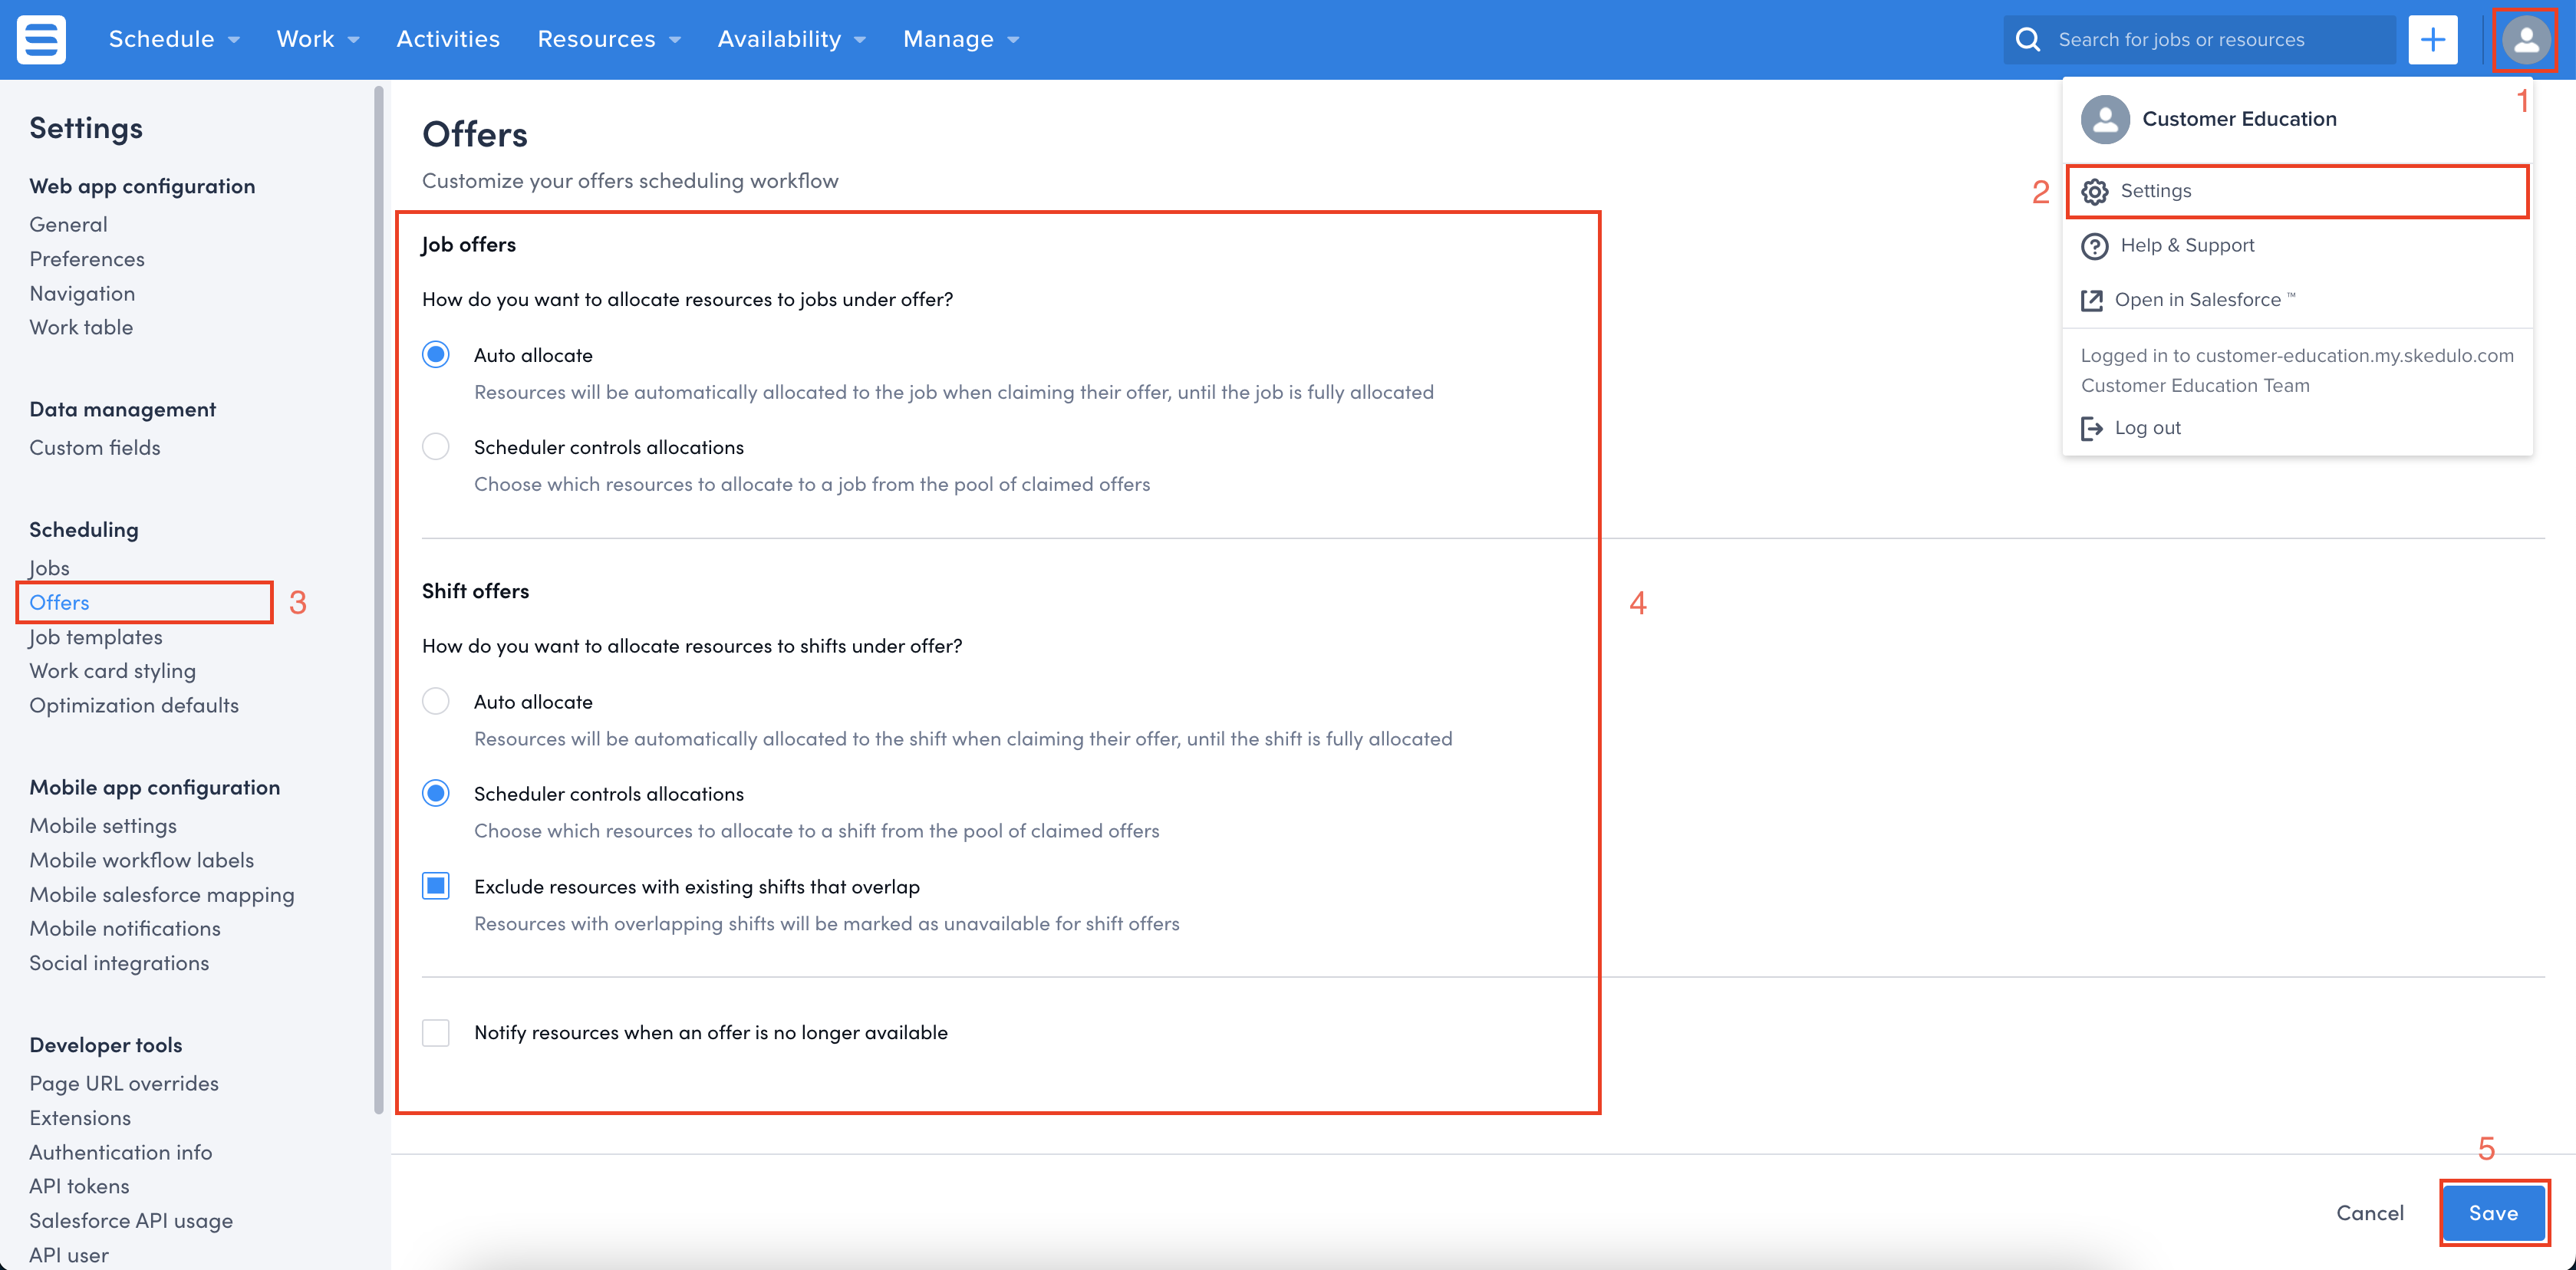This screenshot has width=2576, height=1270.
Task: Expand the Resources dropdown menu
Action: click(608, 39)
